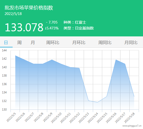The height and width of the screenshot is (129, 143).
Task: Click the down arrow beside 5.473%
Action: click(x=46, y=28)
